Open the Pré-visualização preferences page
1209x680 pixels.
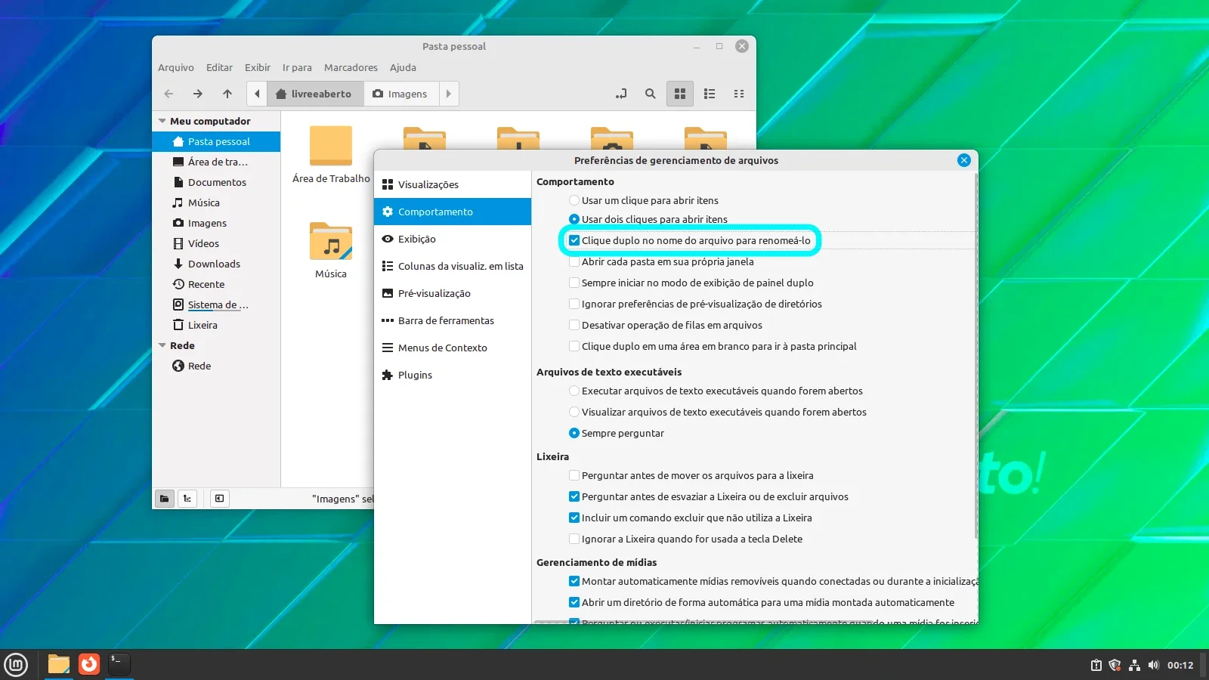point(453,293)
